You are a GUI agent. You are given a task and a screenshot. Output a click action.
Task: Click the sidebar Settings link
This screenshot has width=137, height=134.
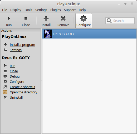click(x=16, y=50)
